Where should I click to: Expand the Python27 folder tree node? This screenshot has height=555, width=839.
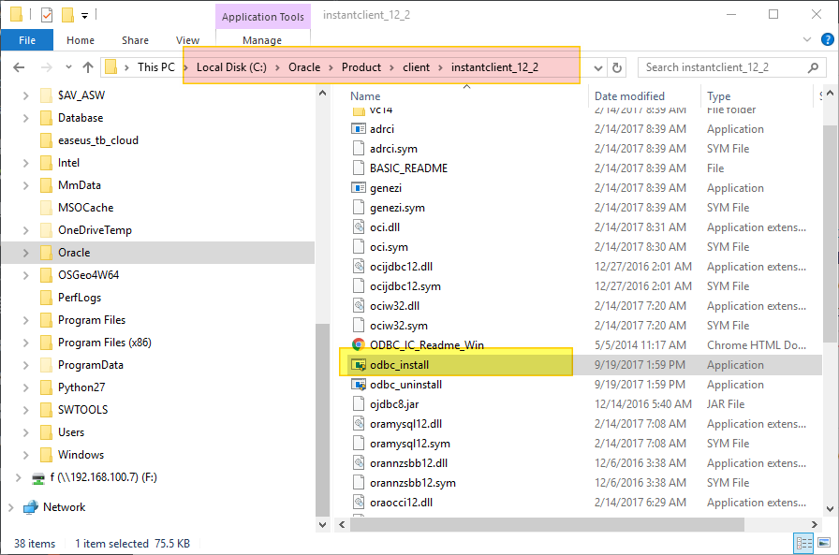pos(25,387)
